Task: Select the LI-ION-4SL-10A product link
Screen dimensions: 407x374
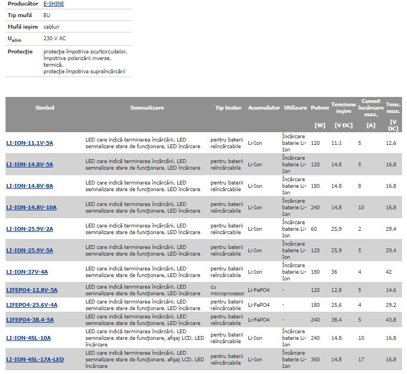Action: pyautogui.click(x=29, y=338)
